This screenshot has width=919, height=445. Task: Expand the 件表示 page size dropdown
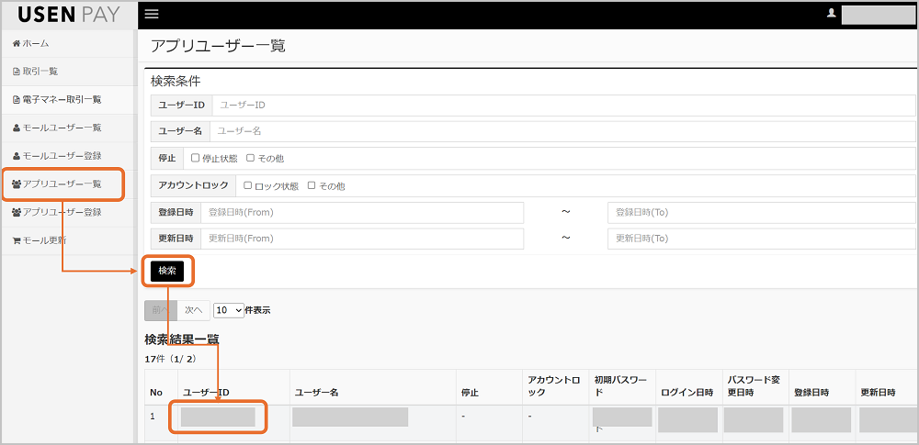(229, 310)
